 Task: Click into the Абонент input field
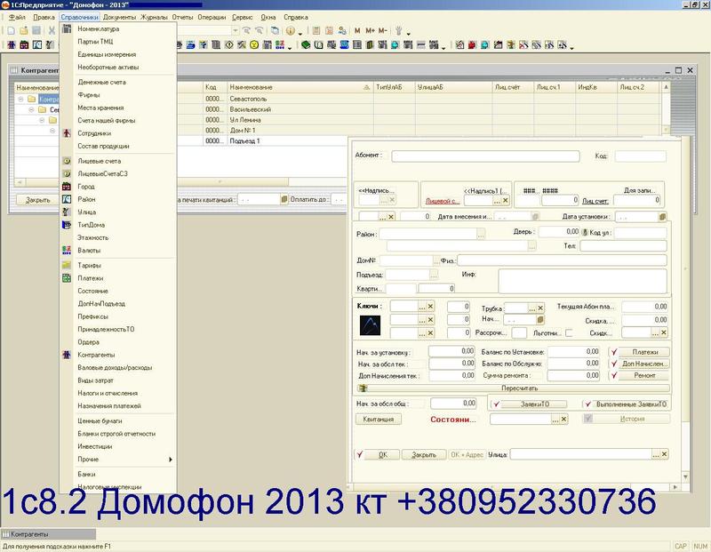coord(484,156)
